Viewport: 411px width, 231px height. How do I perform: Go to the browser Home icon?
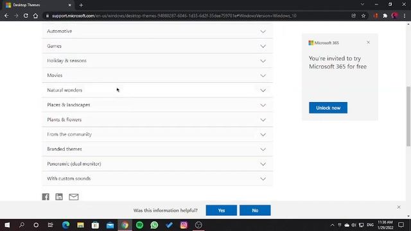pos(35,15)
